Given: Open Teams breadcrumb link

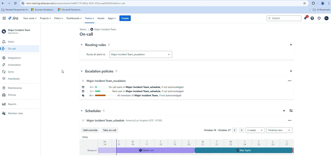Looking at the screenshot, I should (83, 29).
